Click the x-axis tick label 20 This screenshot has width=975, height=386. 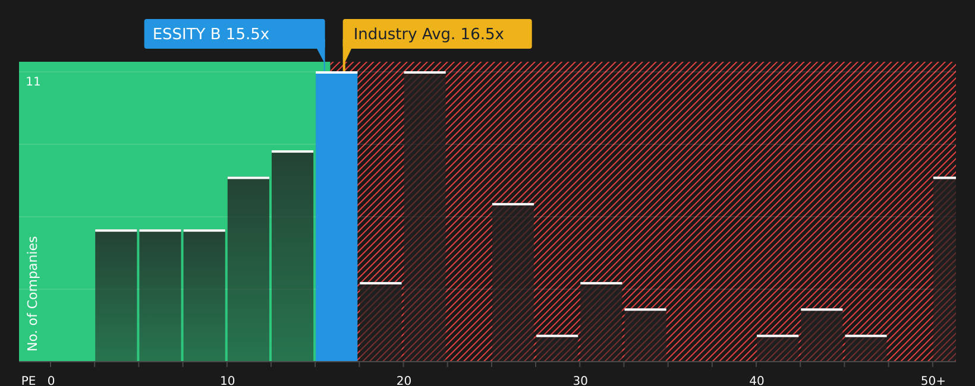click(404, 381)
